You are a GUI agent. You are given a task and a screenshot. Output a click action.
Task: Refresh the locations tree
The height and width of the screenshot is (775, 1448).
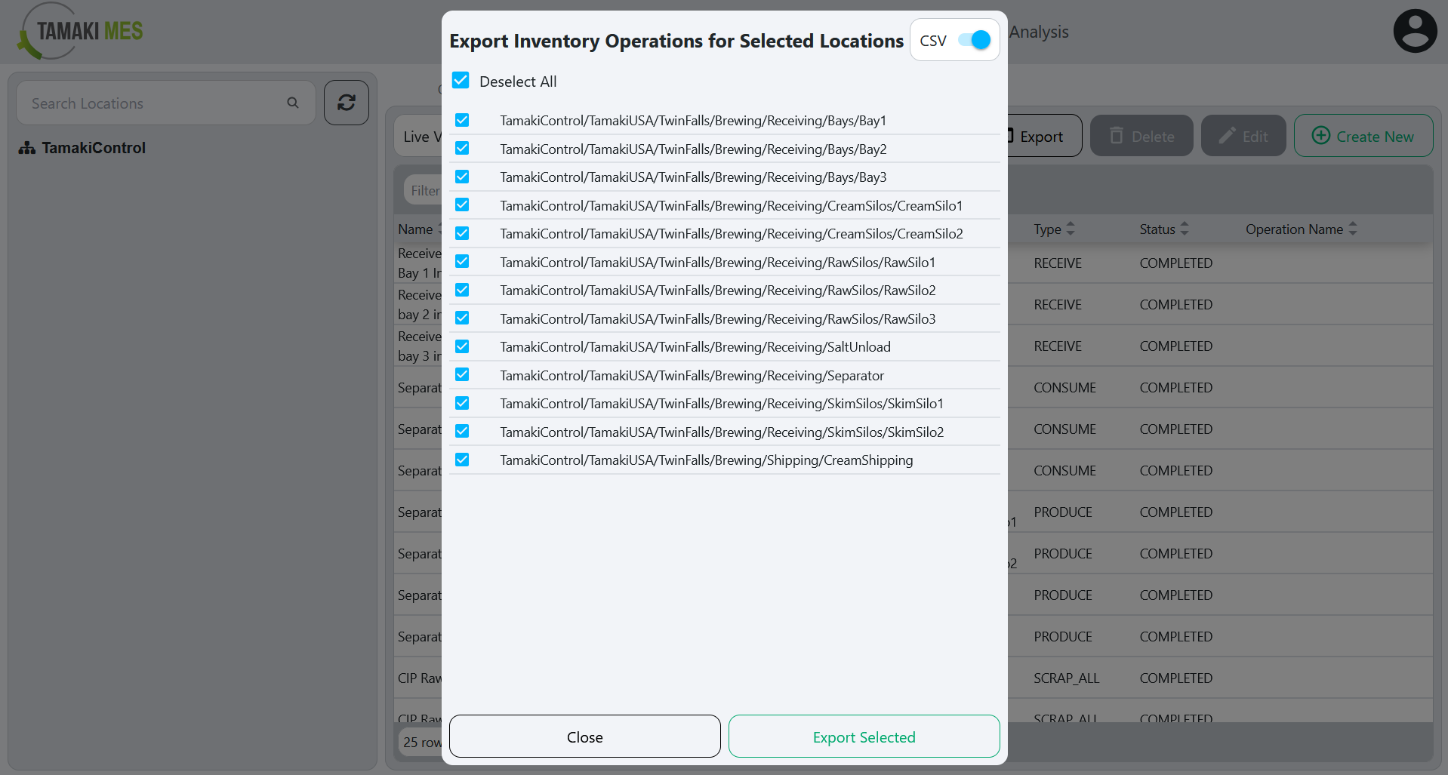tap(346, 102)
